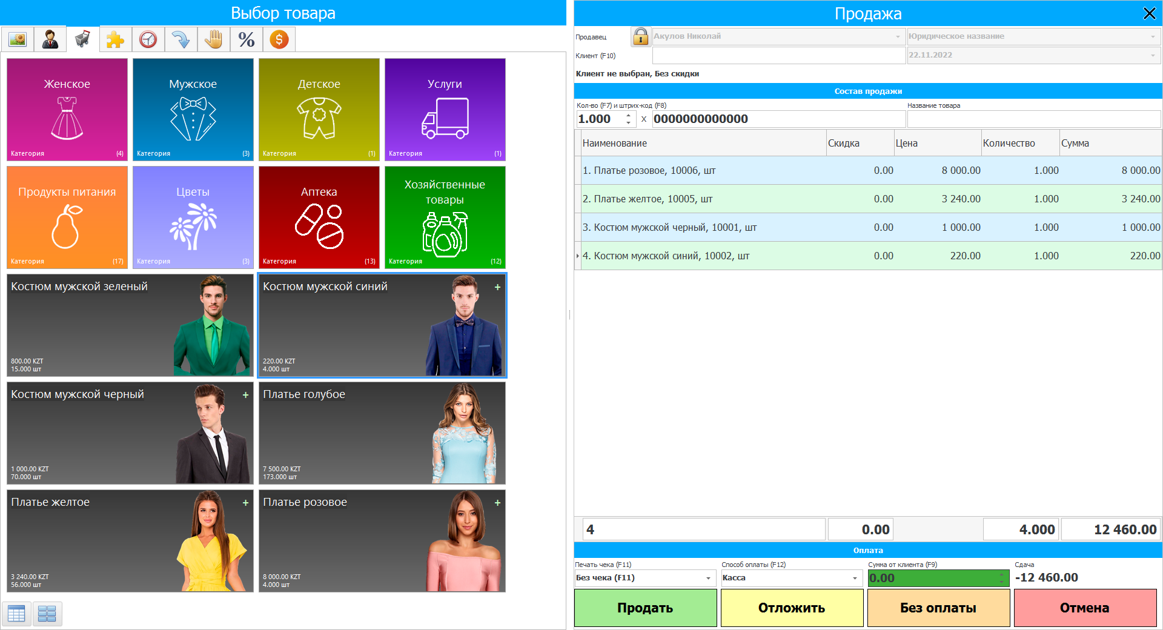Click the Клиент (F10) input field
Viewport: 1163px width, 630px height.
click(778, 55)
